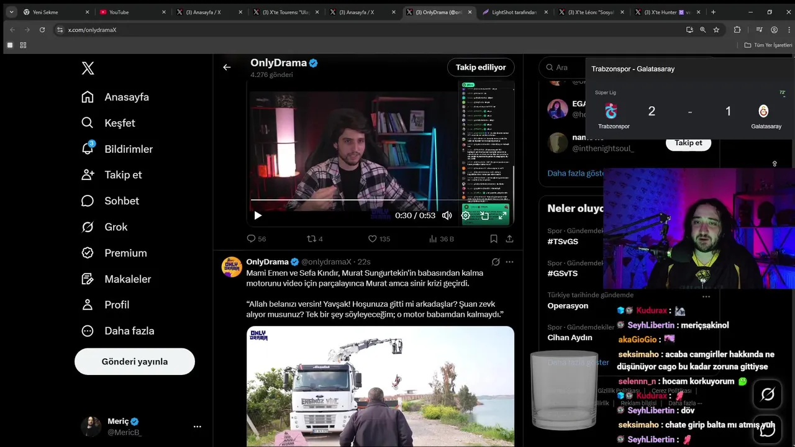Seek on the video progress bar
The height and width of the screenshot is (447, 795).
click(x=379, y=200)
